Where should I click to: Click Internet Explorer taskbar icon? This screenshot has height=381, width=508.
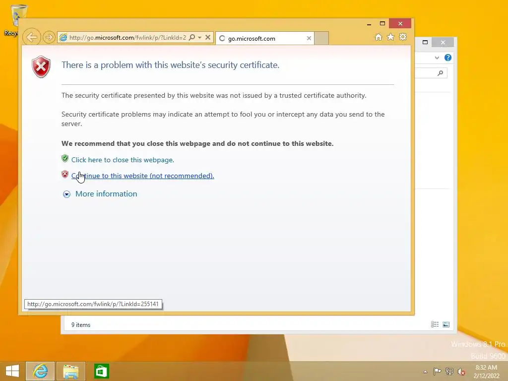tap(40, 371)
